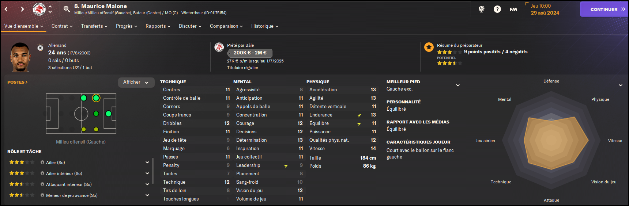Click info icon beside Ailier (So)
This screenshot has height=206, width=629.
[x=42, y=162]
